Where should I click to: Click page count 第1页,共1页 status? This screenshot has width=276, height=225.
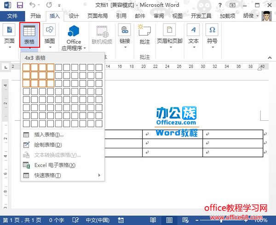click(22, 220)
